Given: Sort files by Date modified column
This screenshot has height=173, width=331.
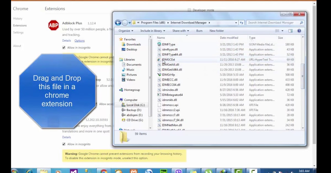Looking at the screenshot, I should tap(229, 38).
